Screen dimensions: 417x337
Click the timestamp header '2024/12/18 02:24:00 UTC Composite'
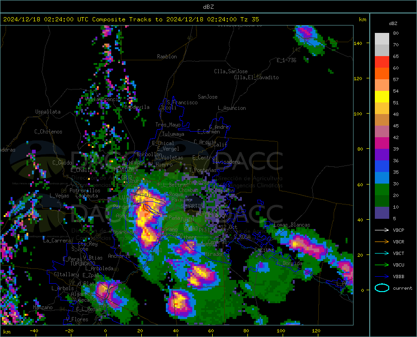pos(64,19)
